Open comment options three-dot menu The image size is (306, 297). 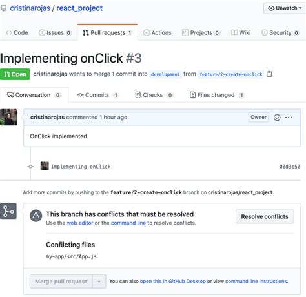289,118
